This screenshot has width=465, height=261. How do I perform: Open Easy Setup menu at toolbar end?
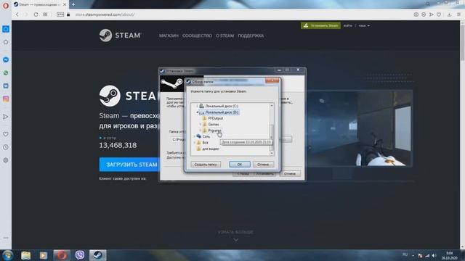(x=458, y=14)
